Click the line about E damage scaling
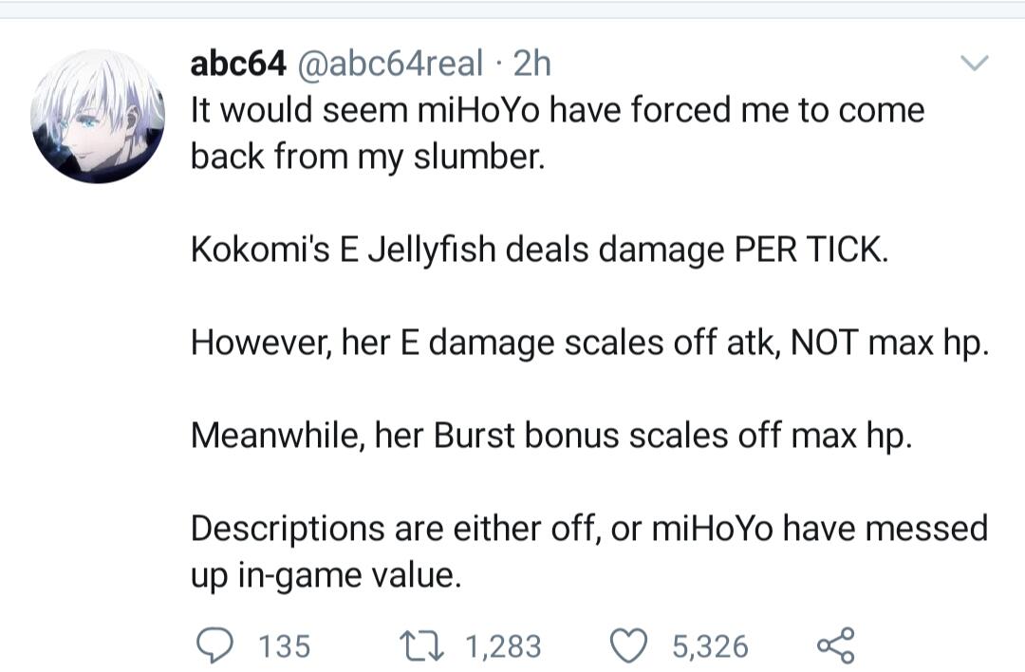This screenshot has width=1025, height=672. click(589, 344)
